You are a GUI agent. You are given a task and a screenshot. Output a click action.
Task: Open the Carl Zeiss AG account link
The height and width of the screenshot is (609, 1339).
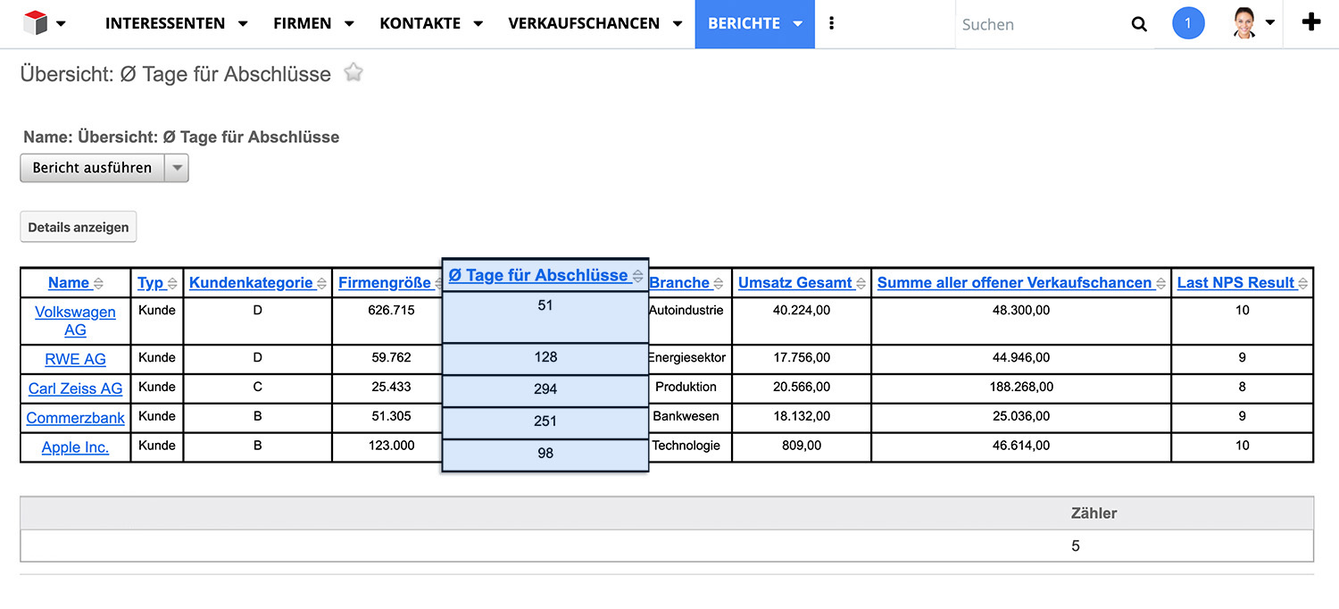click(75, 388)
